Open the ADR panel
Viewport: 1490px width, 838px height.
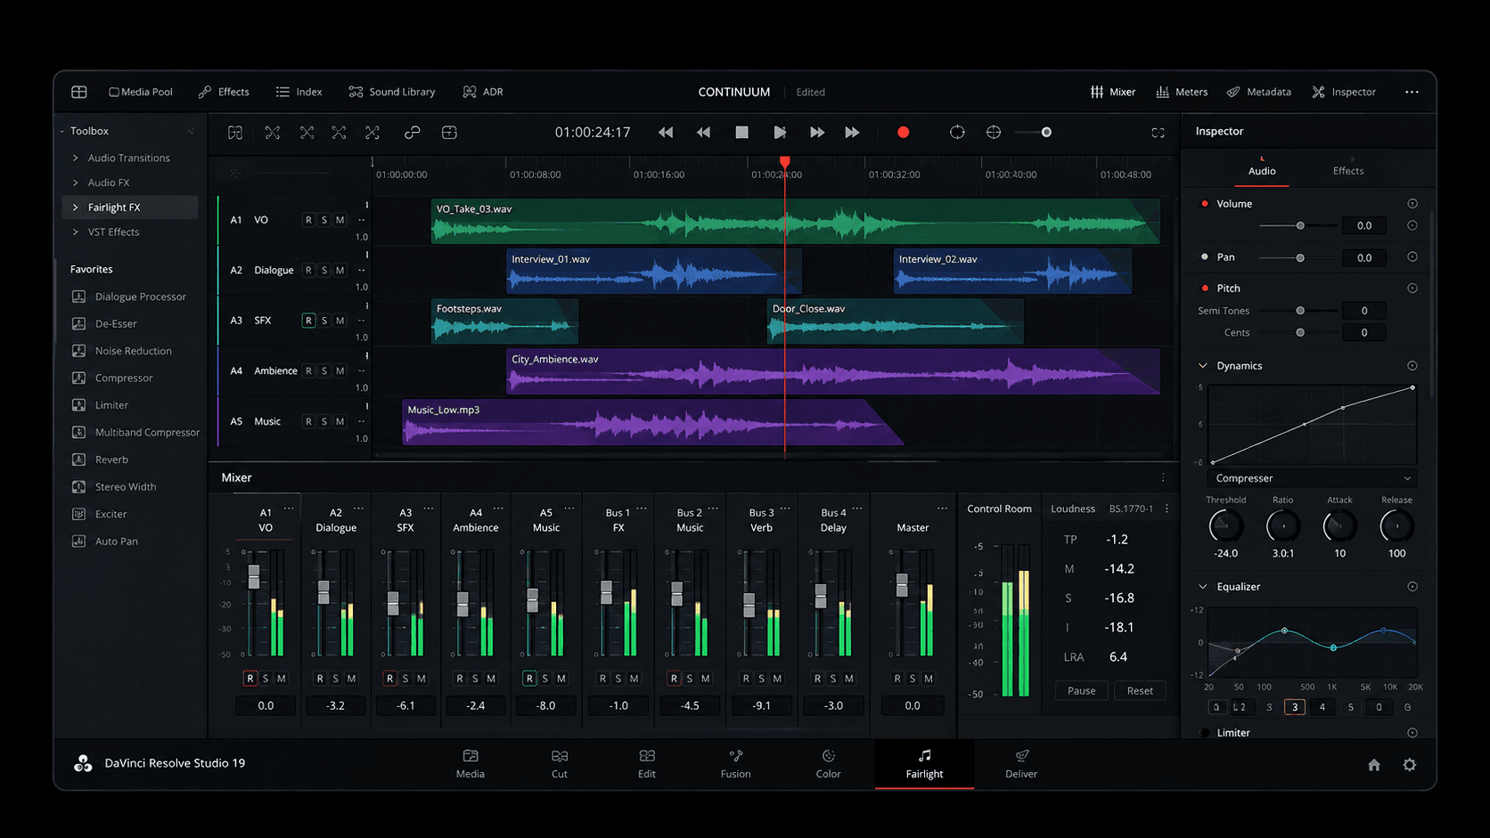483,92
